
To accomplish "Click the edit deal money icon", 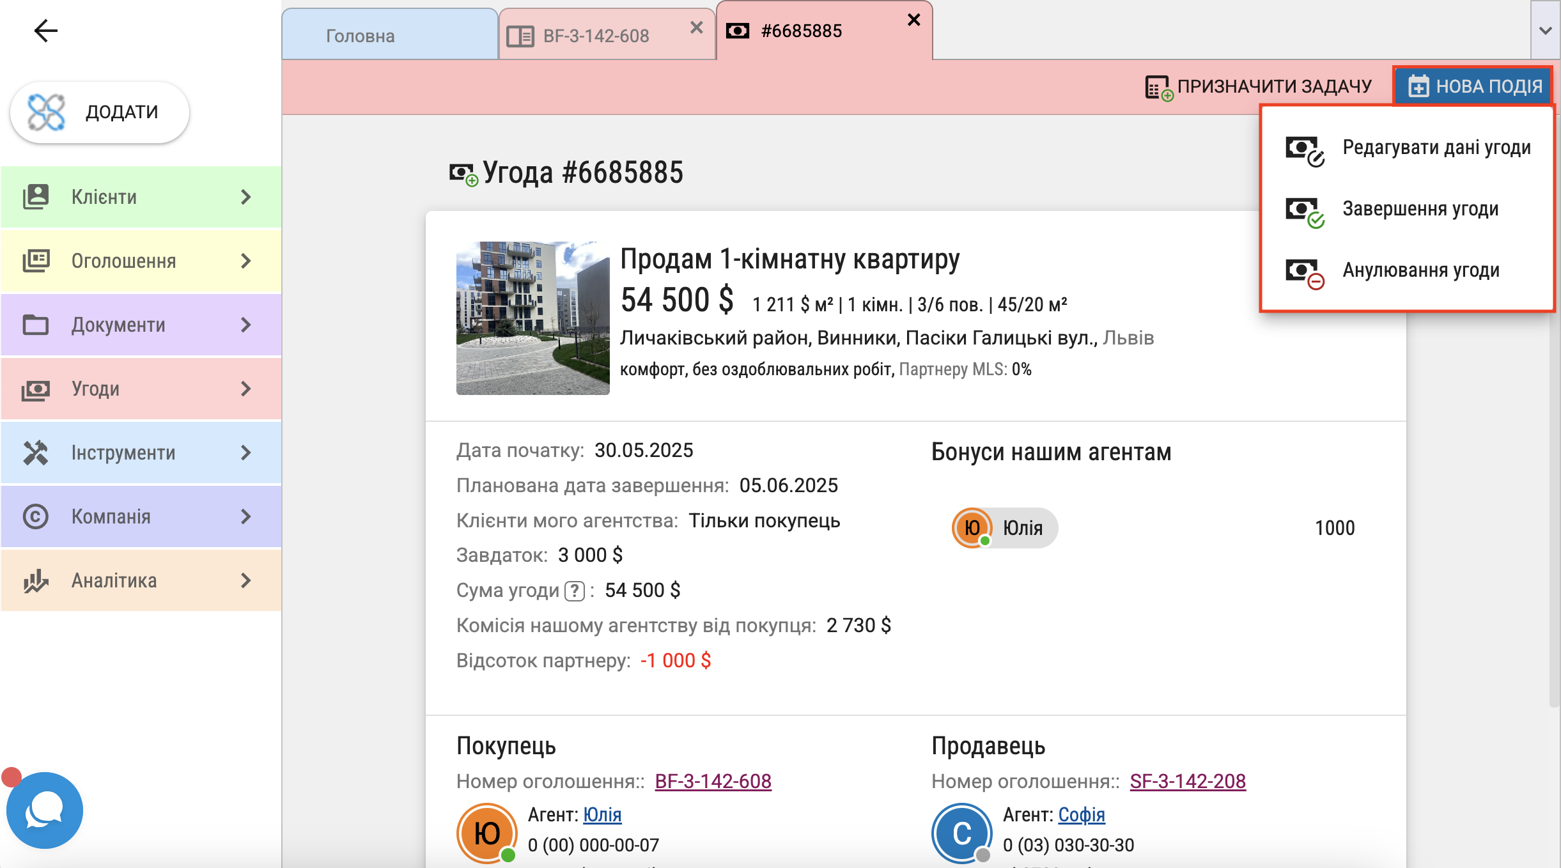I will click(1304, 150).
